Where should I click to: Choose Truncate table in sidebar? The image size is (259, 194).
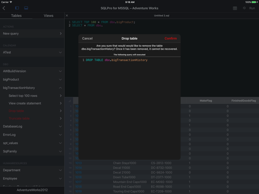[32, 119]
